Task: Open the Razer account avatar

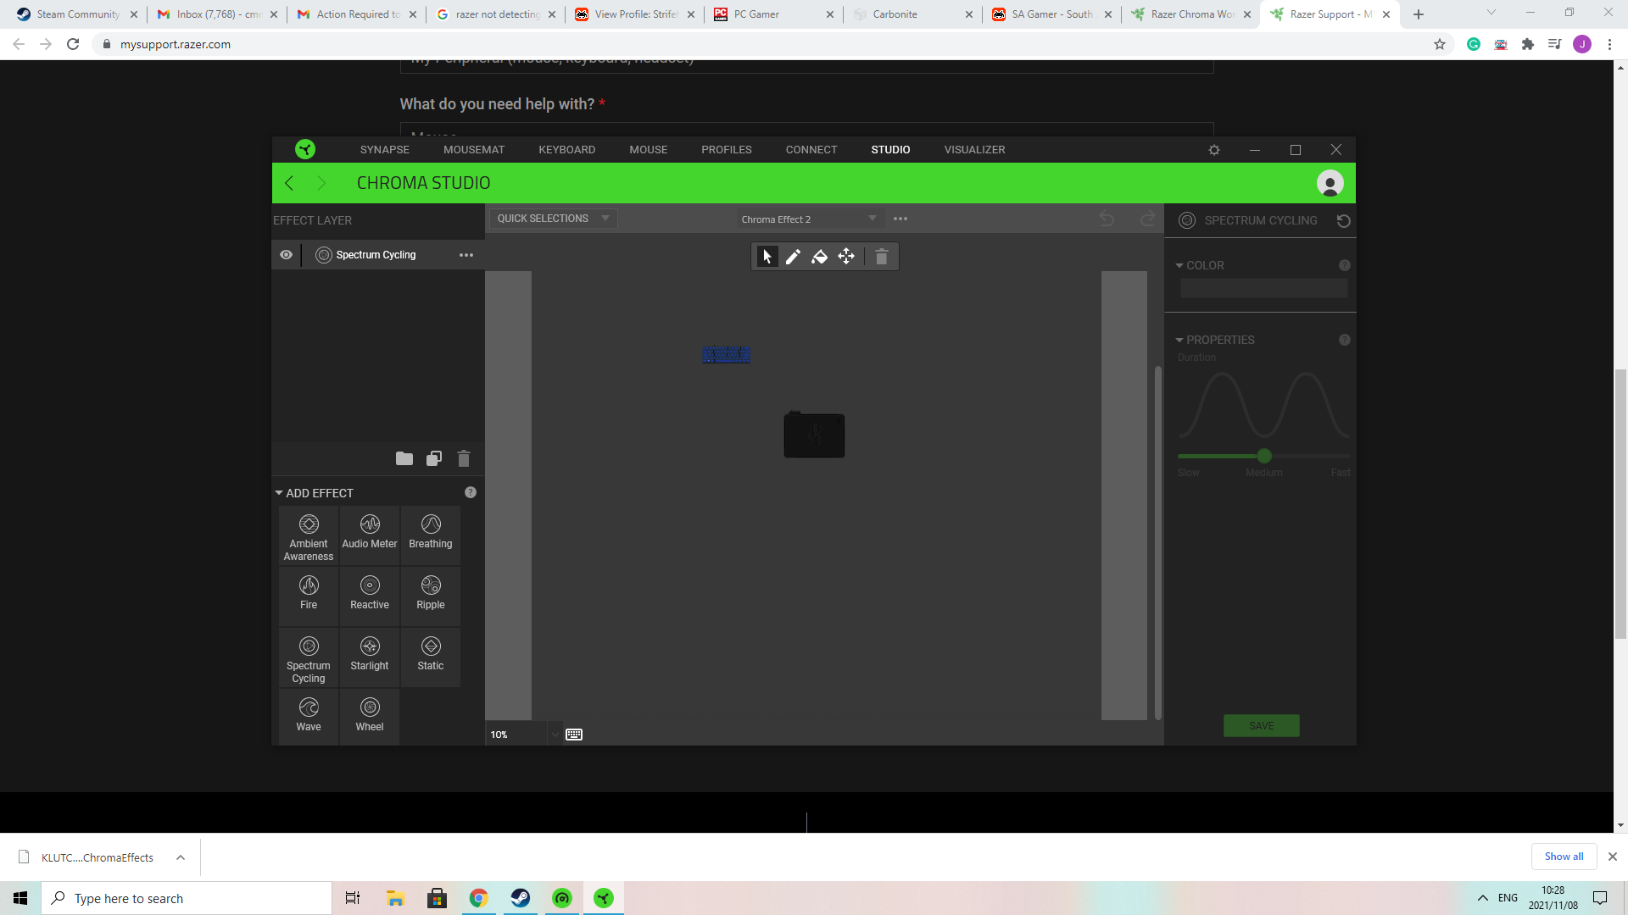Action: pyautogui.click(x=1330, y=183)
